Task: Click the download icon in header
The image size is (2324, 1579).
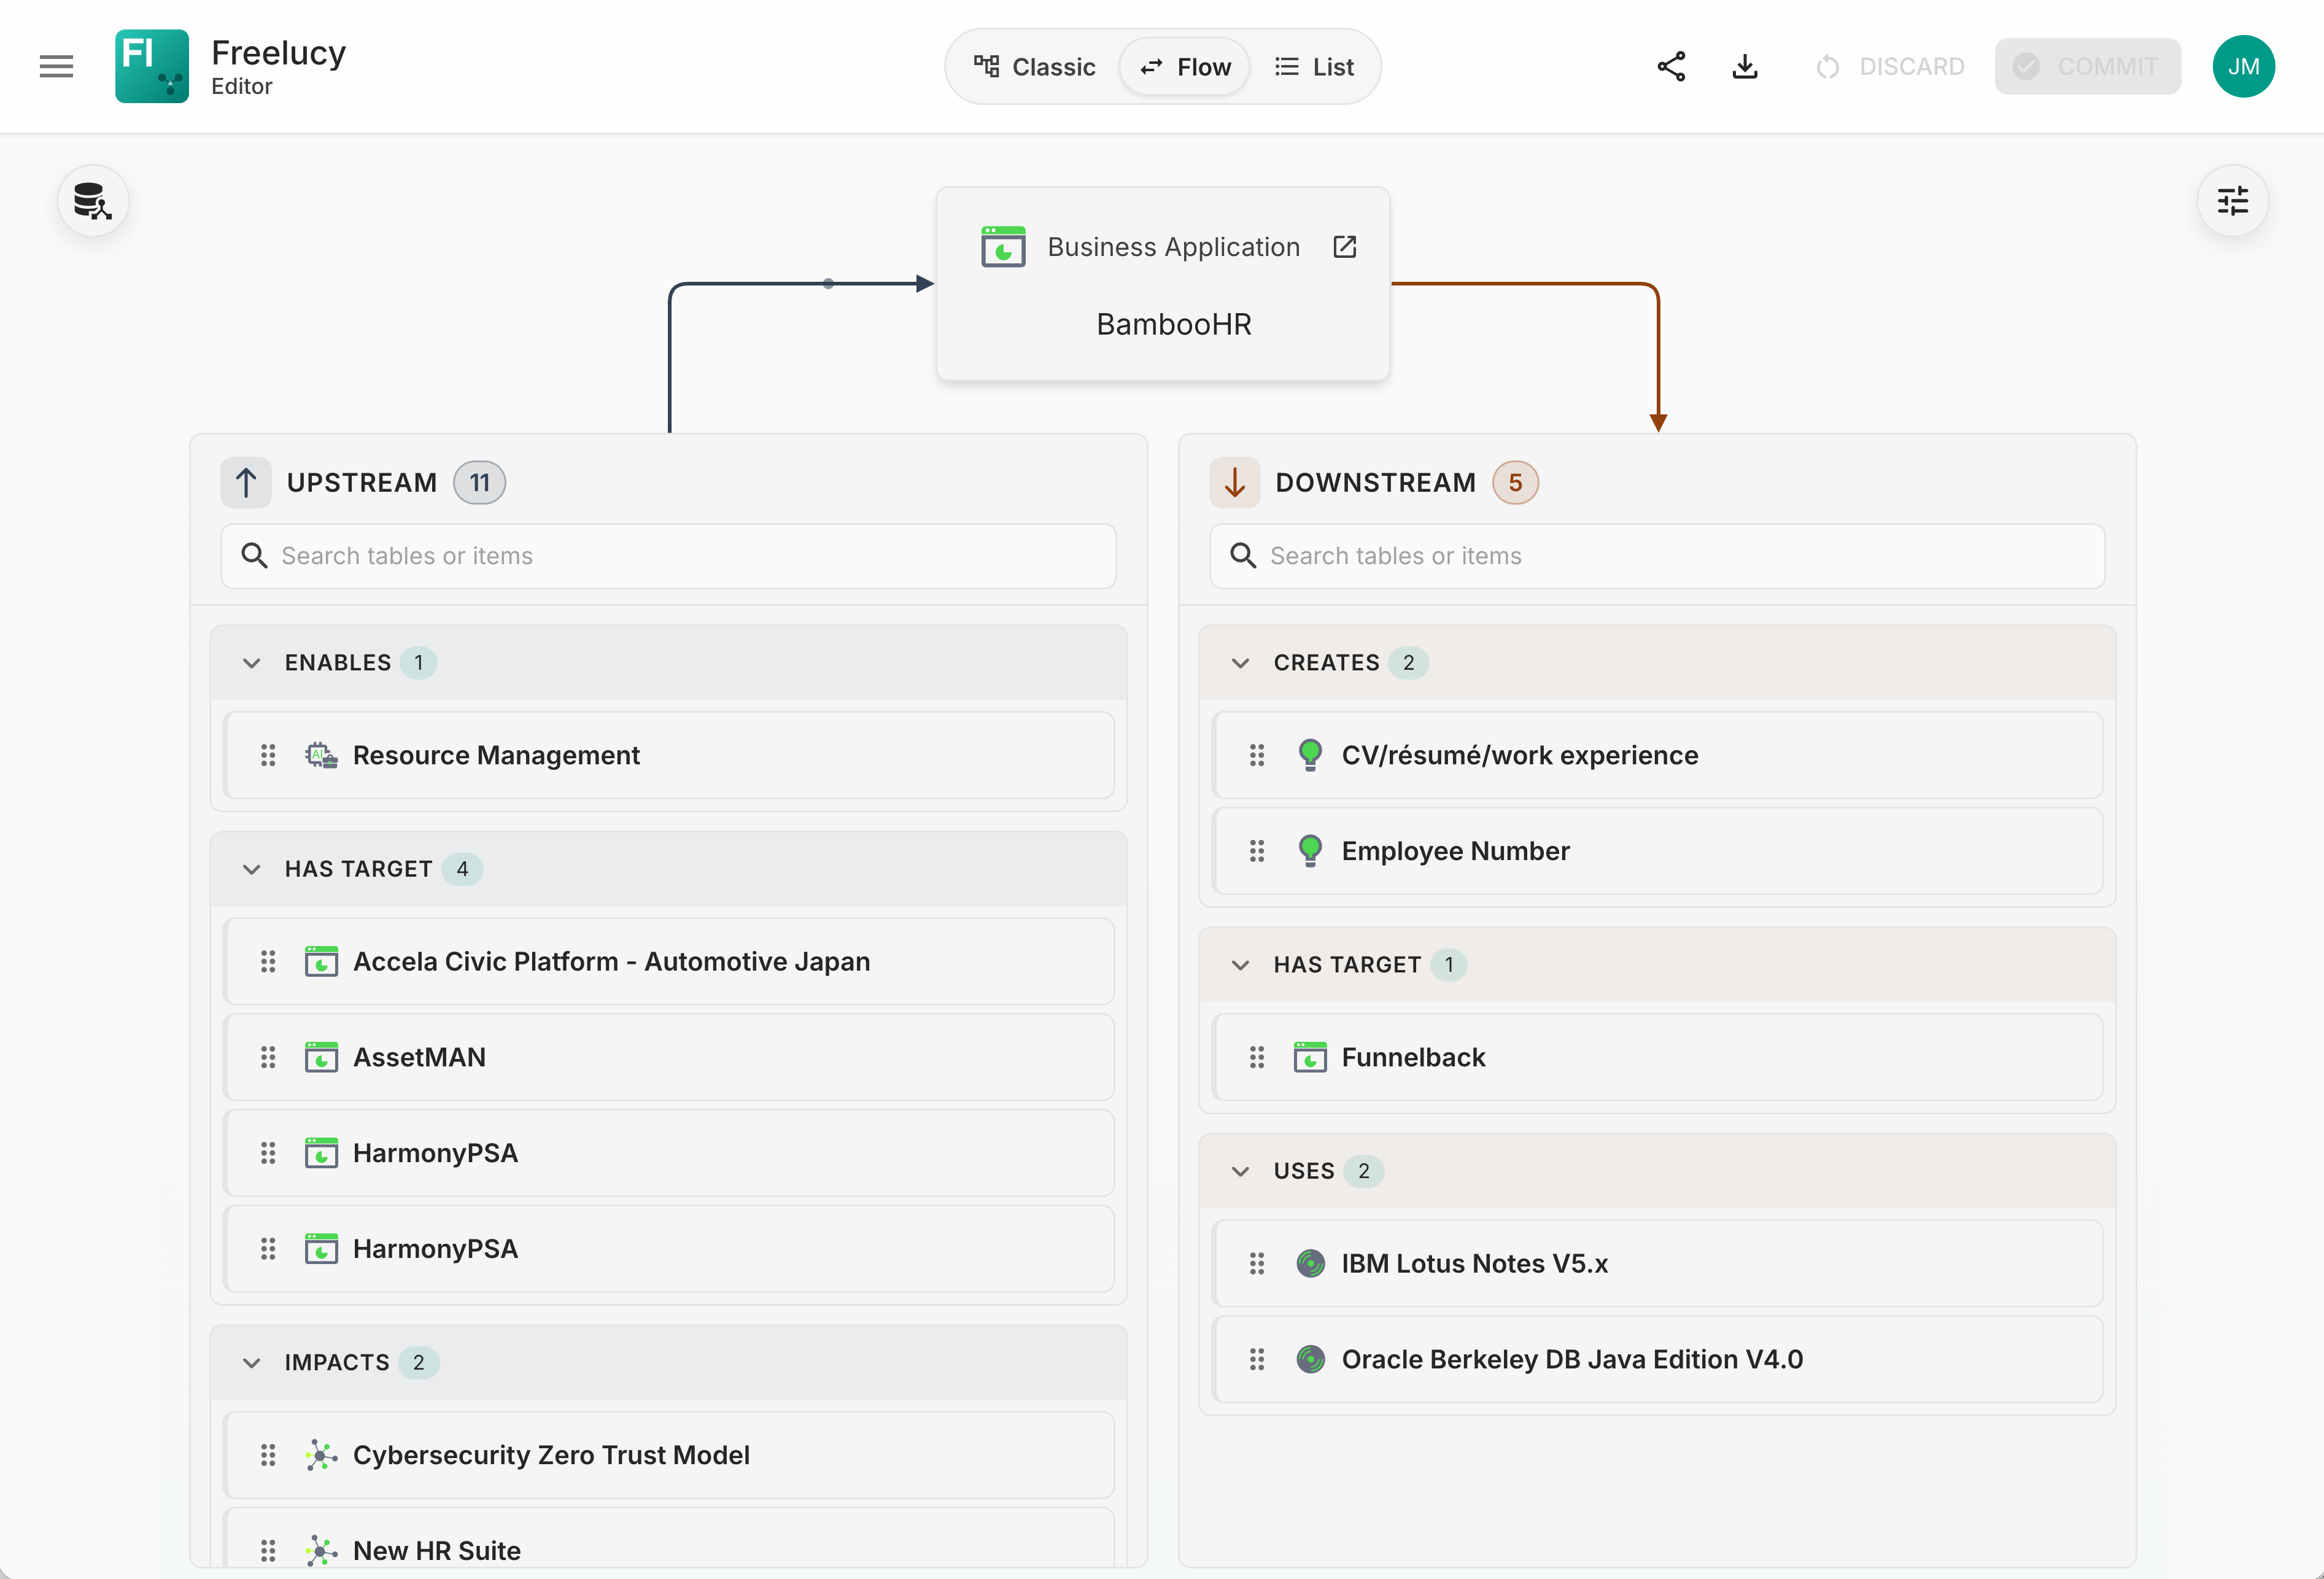Action: 1745,67
